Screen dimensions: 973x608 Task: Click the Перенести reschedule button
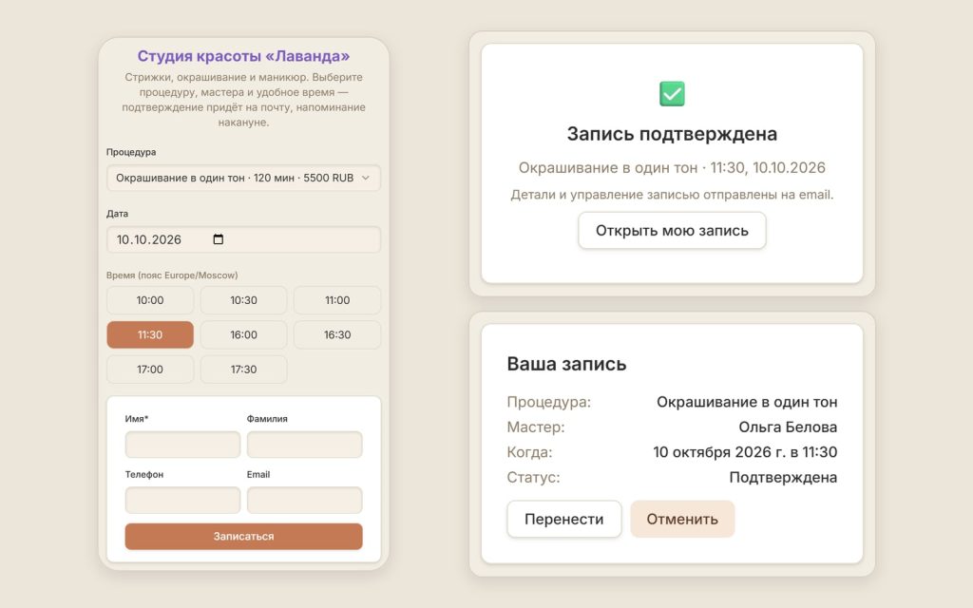pyautogui.click(x=564, y=520)
